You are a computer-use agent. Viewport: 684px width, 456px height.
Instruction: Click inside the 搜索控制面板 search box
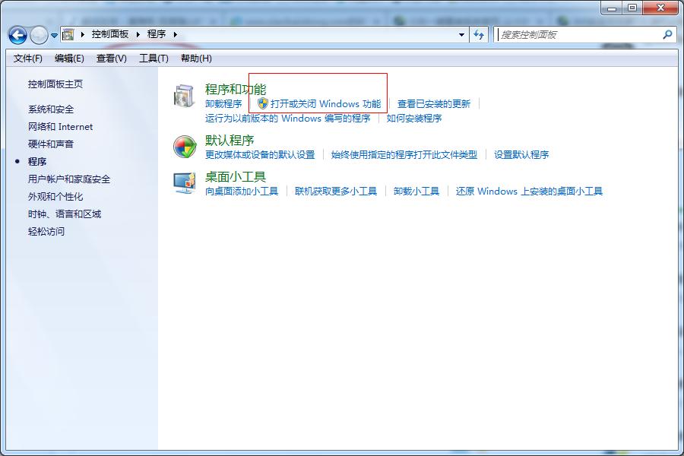578,35
